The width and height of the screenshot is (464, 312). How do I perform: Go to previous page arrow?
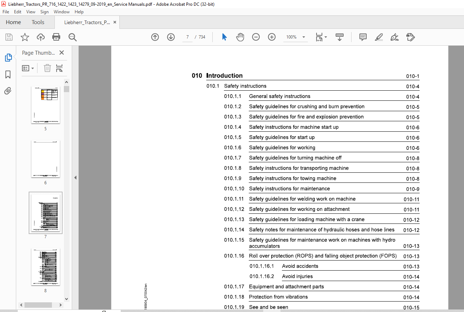click(x=155, y=37)
